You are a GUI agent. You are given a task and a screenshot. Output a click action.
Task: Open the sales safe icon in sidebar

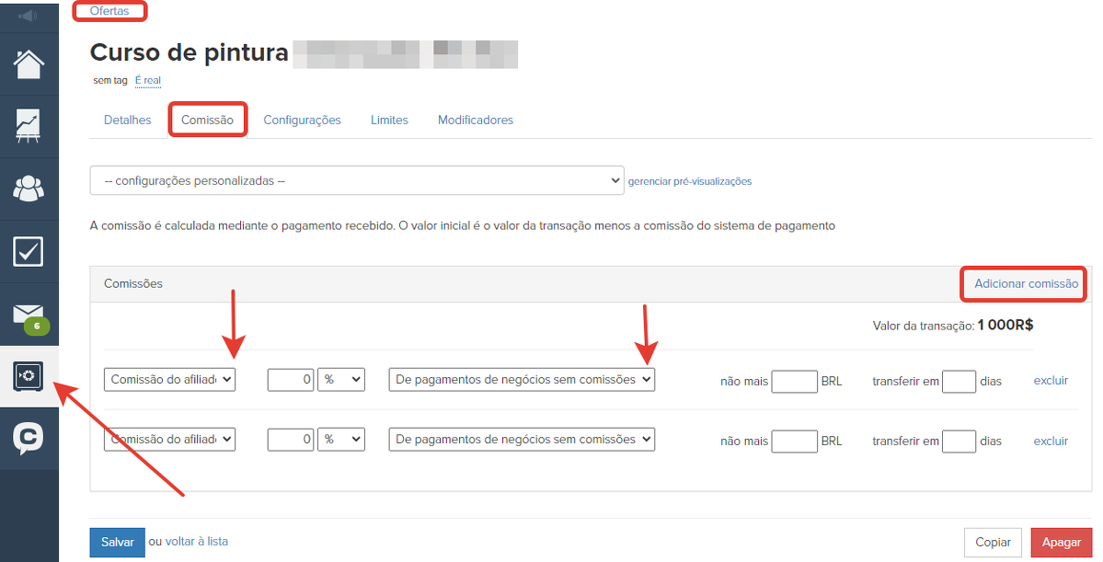coord(29,376)
